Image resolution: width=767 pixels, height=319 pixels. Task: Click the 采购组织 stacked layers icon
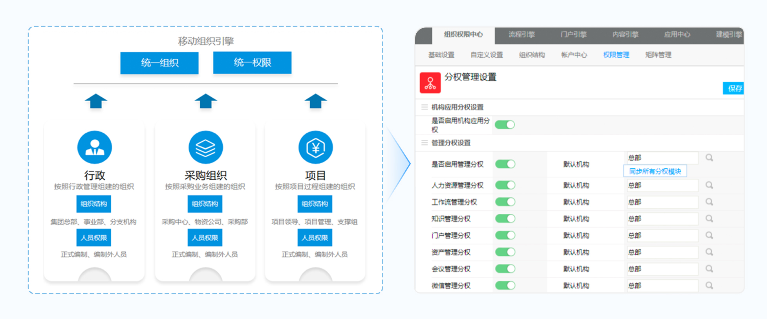[x=205, y=148]
